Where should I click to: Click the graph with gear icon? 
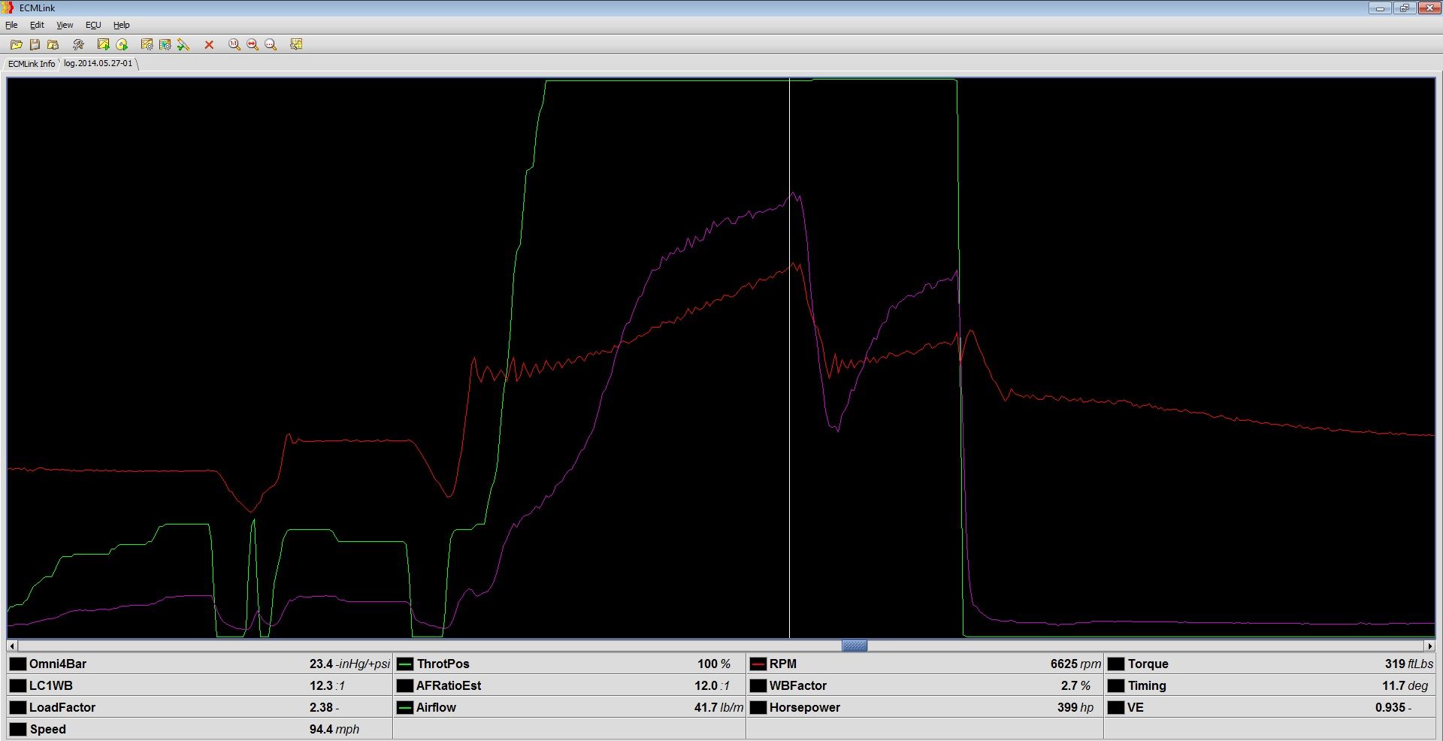coord(147,44)
